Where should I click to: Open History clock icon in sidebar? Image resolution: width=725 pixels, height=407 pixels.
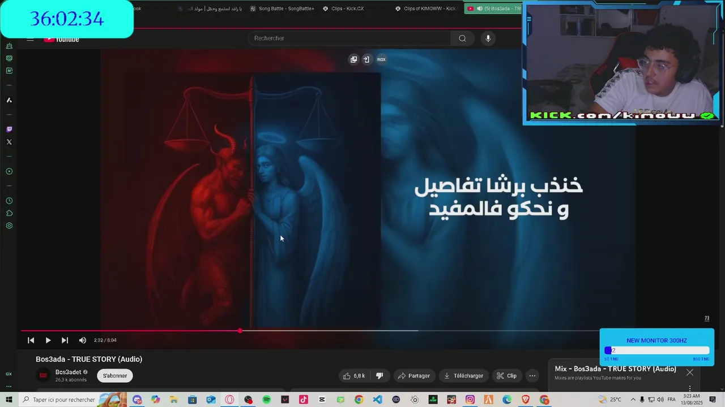tap(9, 201)
